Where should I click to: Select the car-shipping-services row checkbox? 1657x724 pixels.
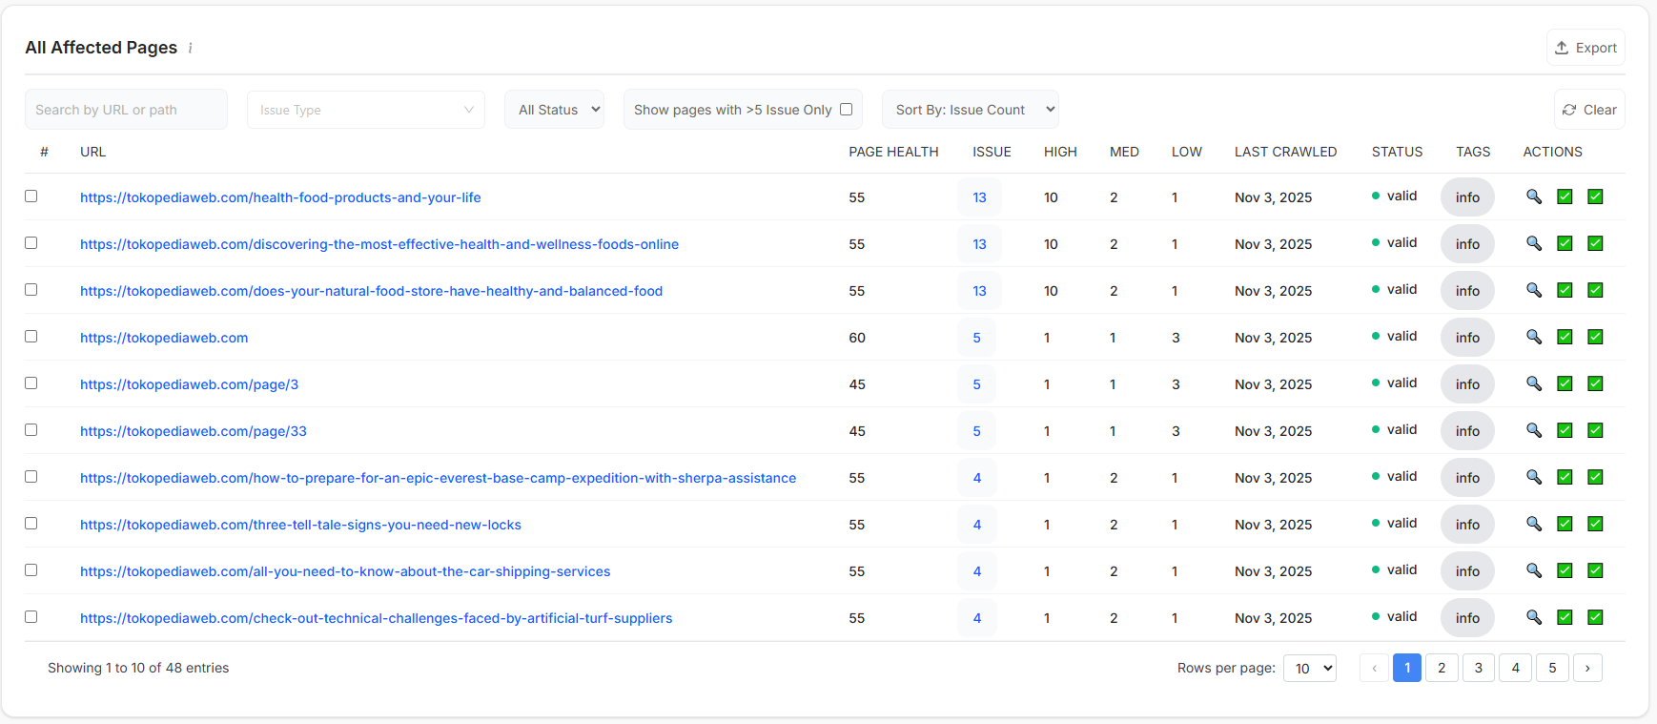click(x=31, y=570)
